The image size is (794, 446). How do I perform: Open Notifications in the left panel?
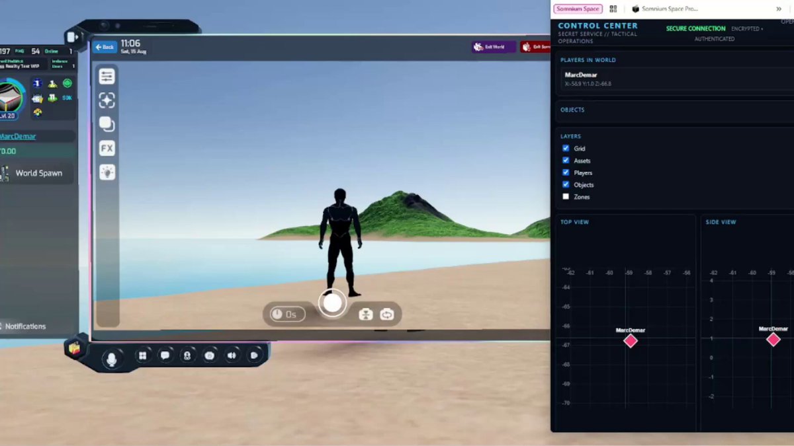click(x=24, y=326)
